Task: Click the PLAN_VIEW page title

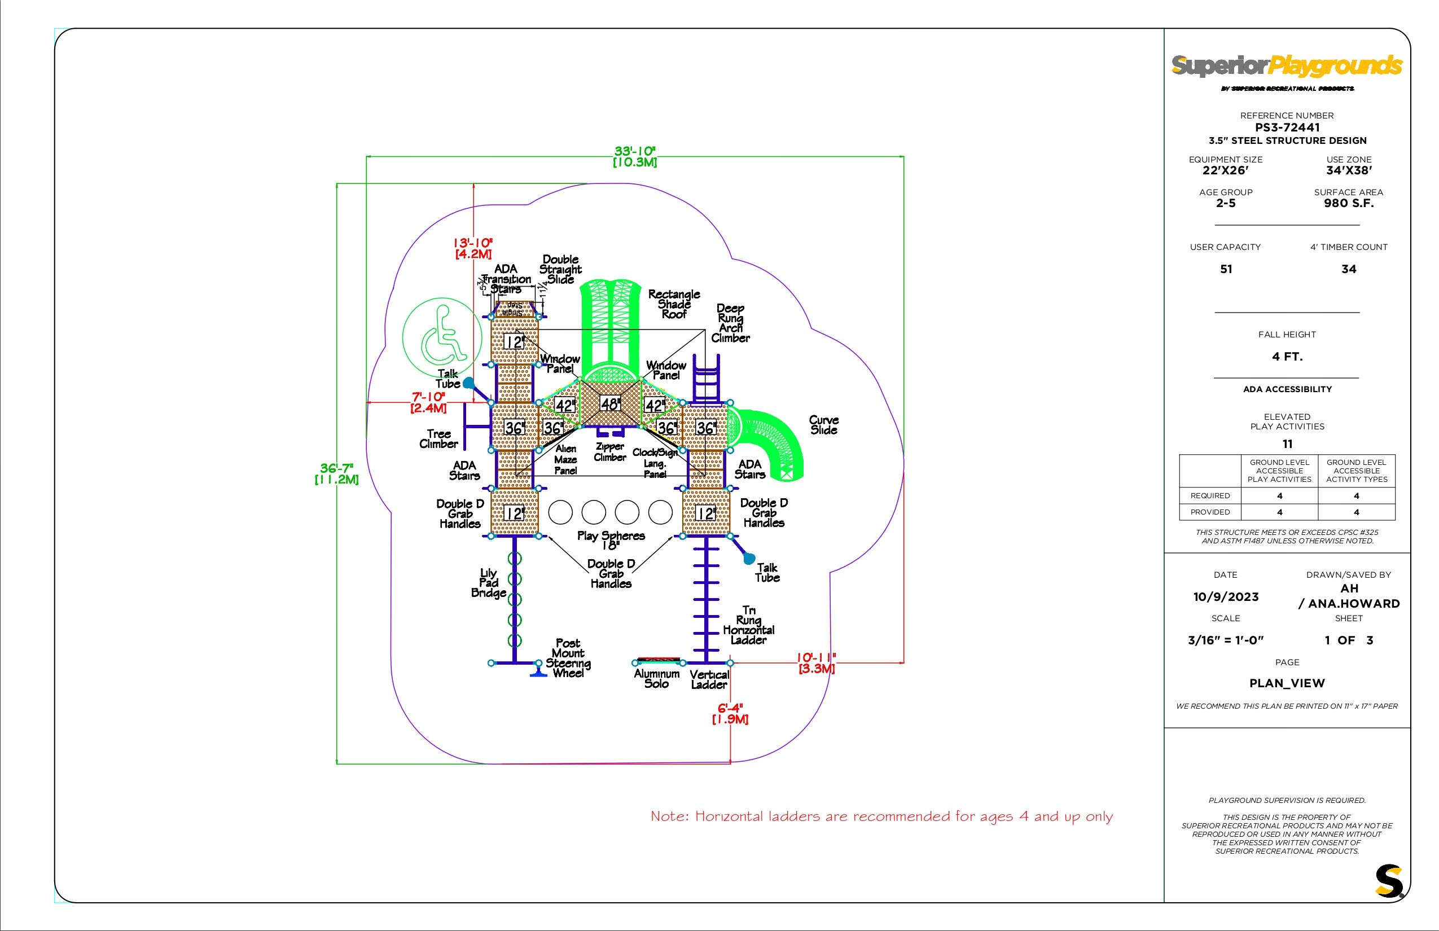Action: (1287, 683)
